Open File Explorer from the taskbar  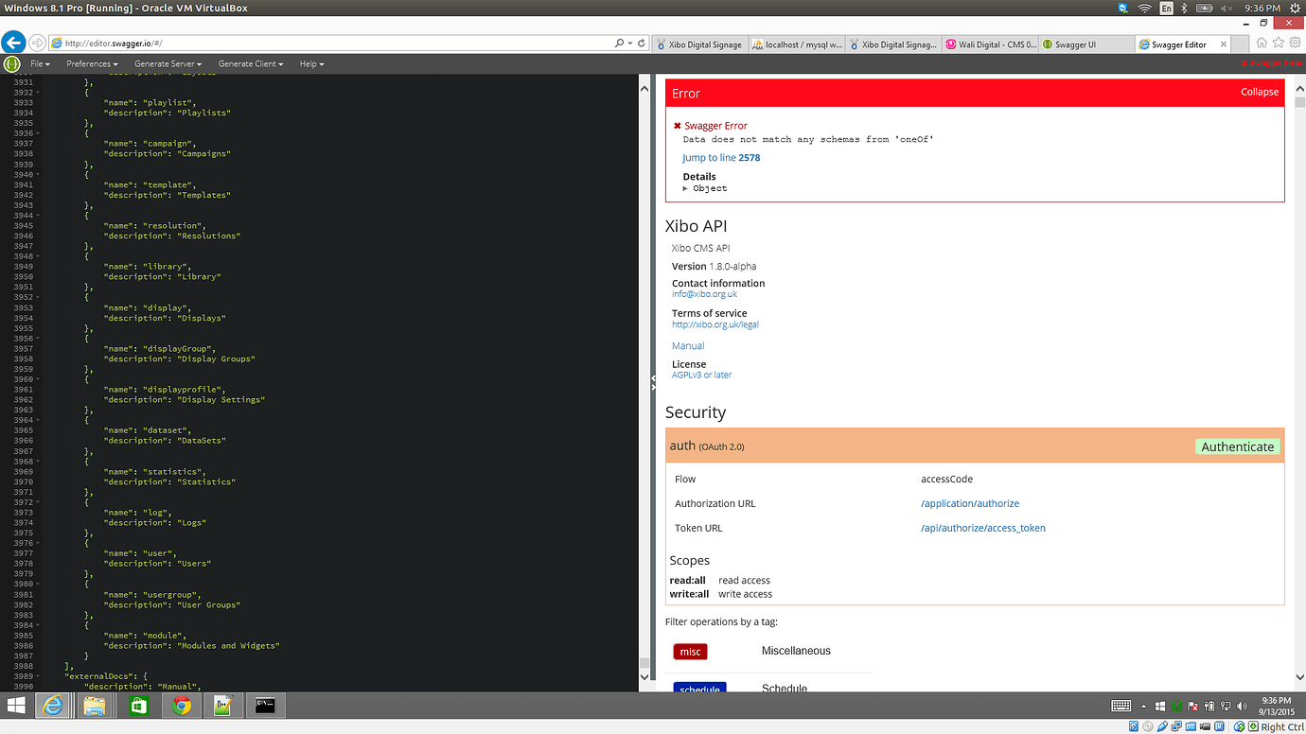95,705
